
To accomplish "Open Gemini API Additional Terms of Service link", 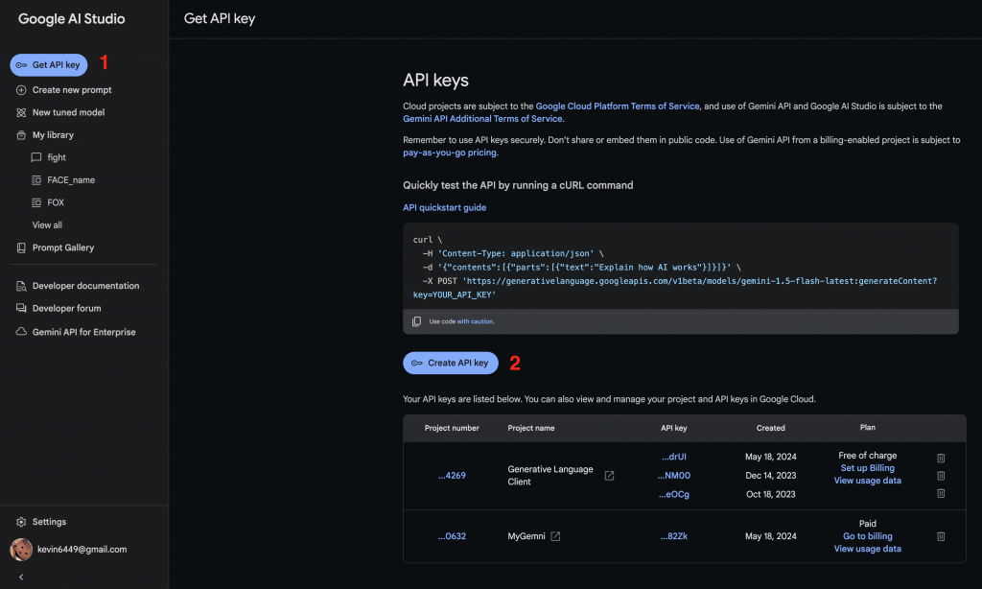I will click(x=482, y=119).
